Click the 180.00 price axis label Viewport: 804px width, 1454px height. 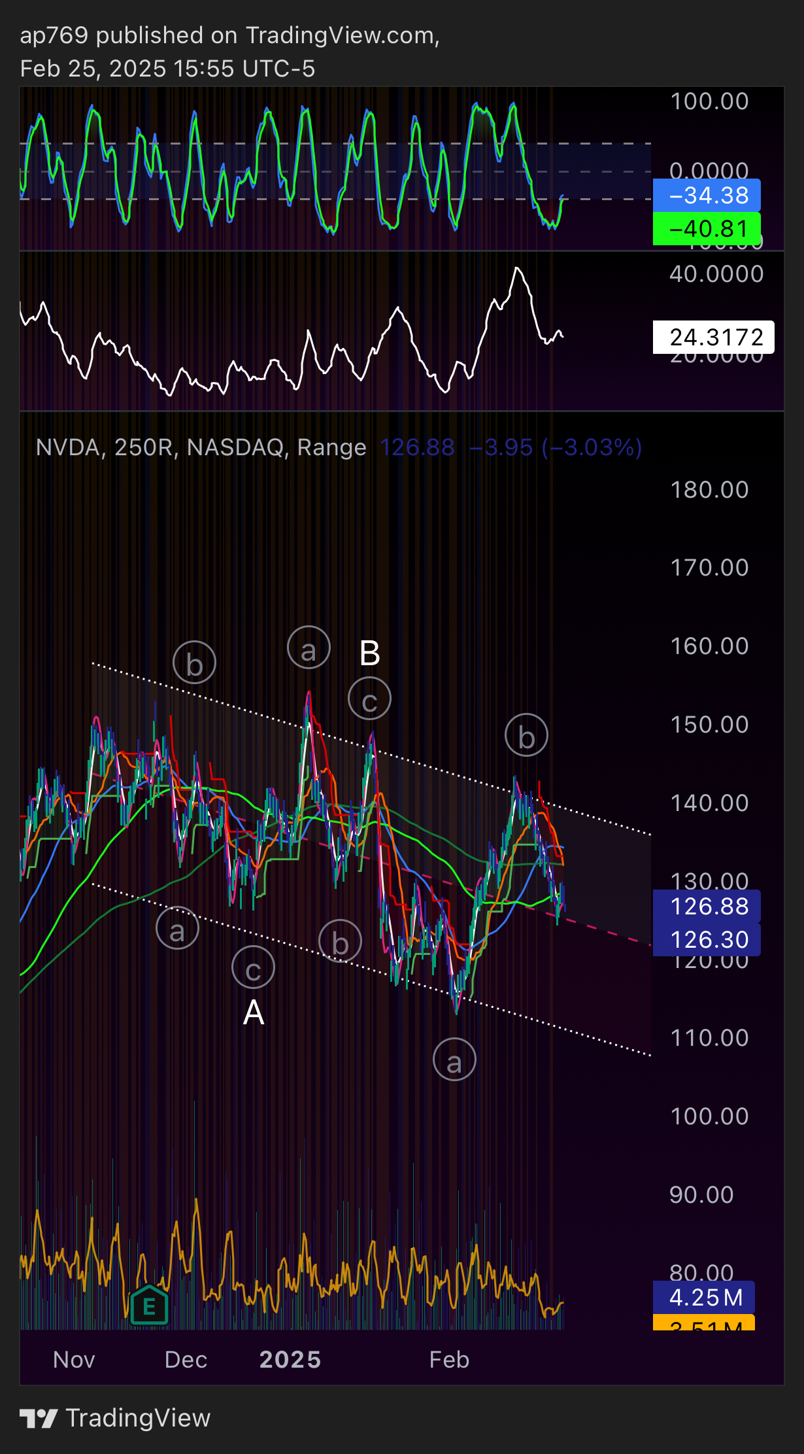point(709,490)
